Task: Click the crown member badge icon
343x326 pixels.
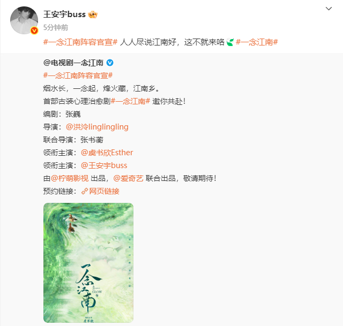Action: pyautogui.click(x=93, y=14)
